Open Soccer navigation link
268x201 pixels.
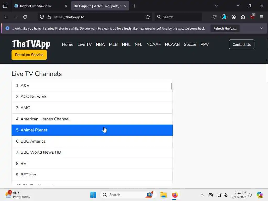click(190, 44)
